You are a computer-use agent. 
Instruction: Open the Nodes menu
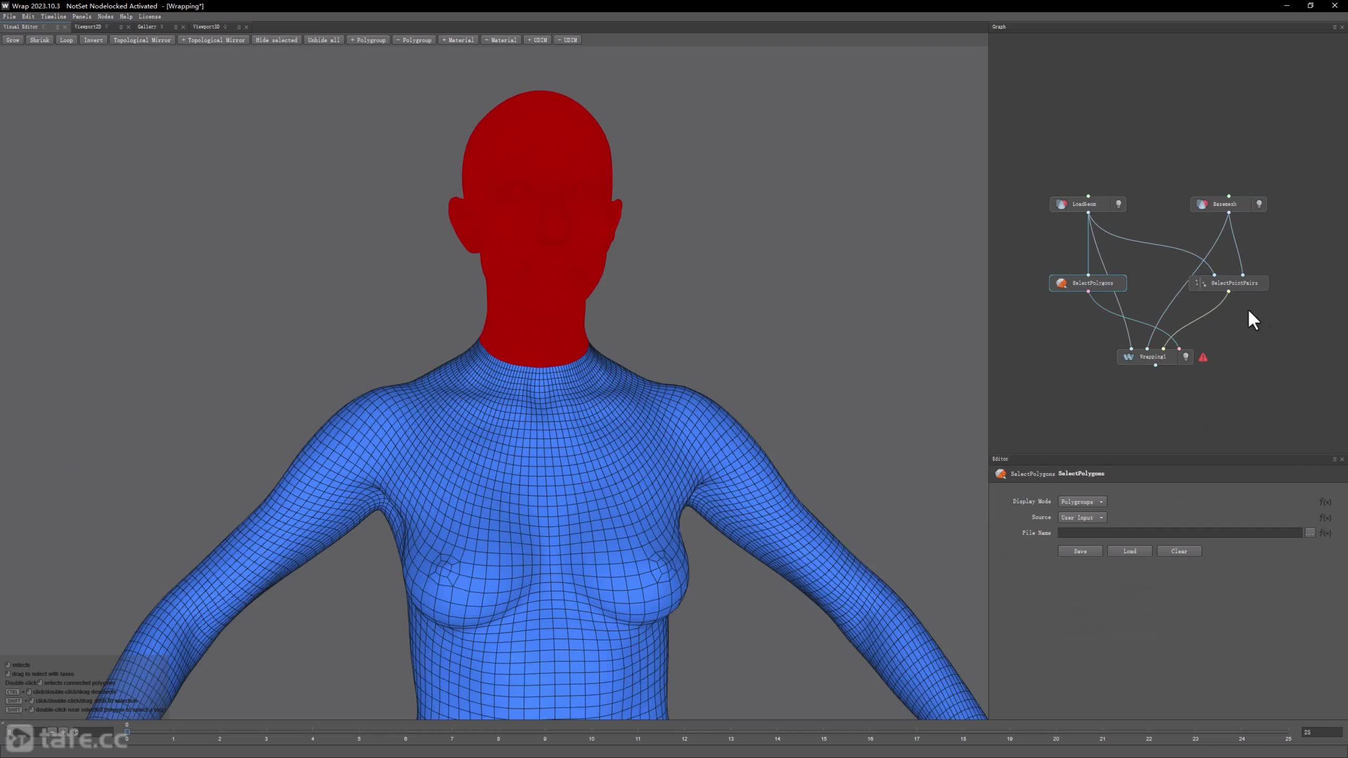(105, 16)
